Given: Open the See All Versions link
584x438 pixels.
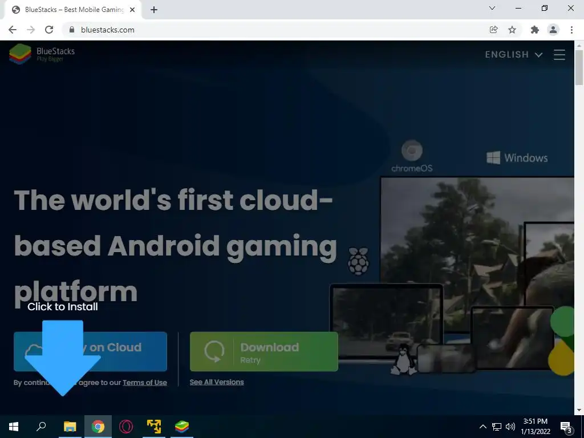Looking at the screenshot, I should [x=217, y=382].
